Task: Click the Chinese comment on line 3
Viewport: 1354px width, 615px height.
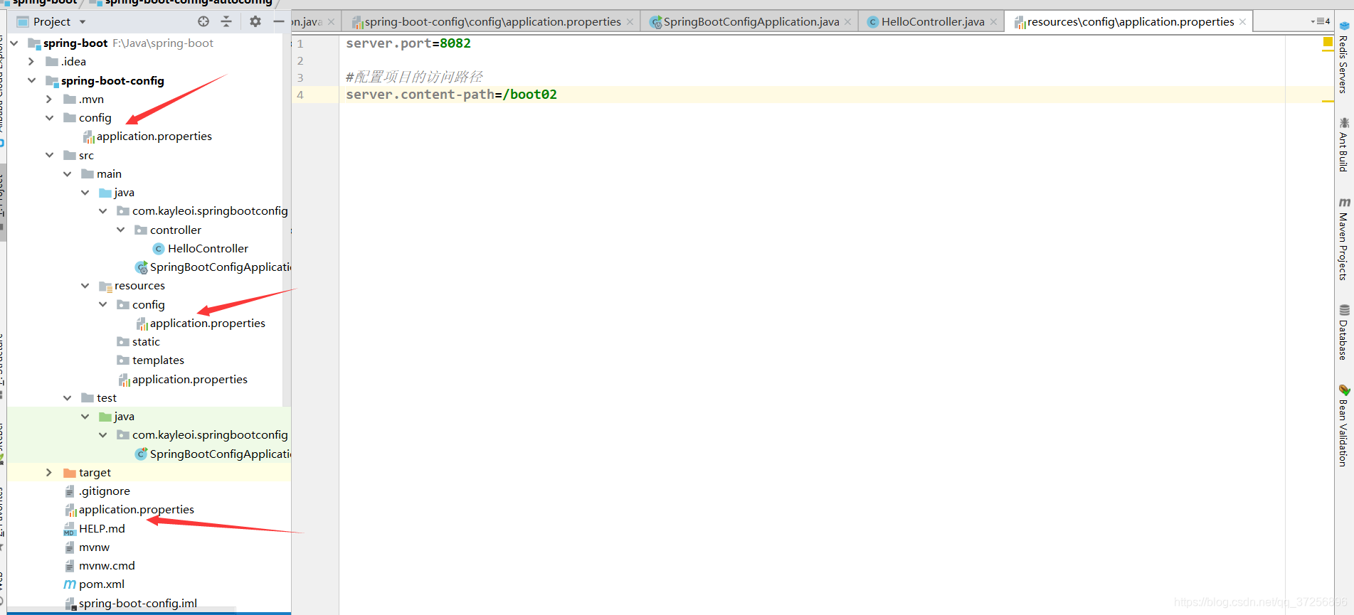Action: tap(414, 77)
